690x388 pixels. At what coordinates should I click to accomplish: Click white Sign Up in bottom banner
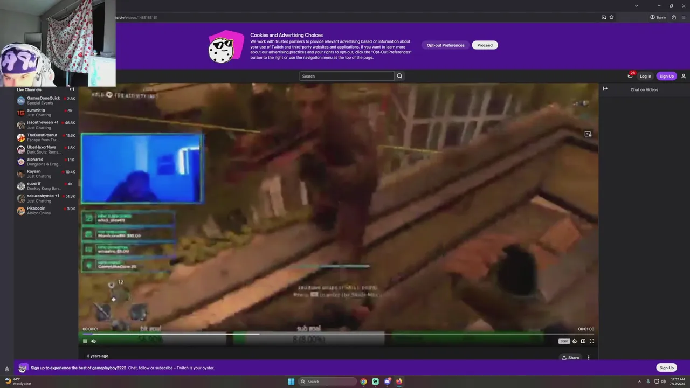(666, 368)
